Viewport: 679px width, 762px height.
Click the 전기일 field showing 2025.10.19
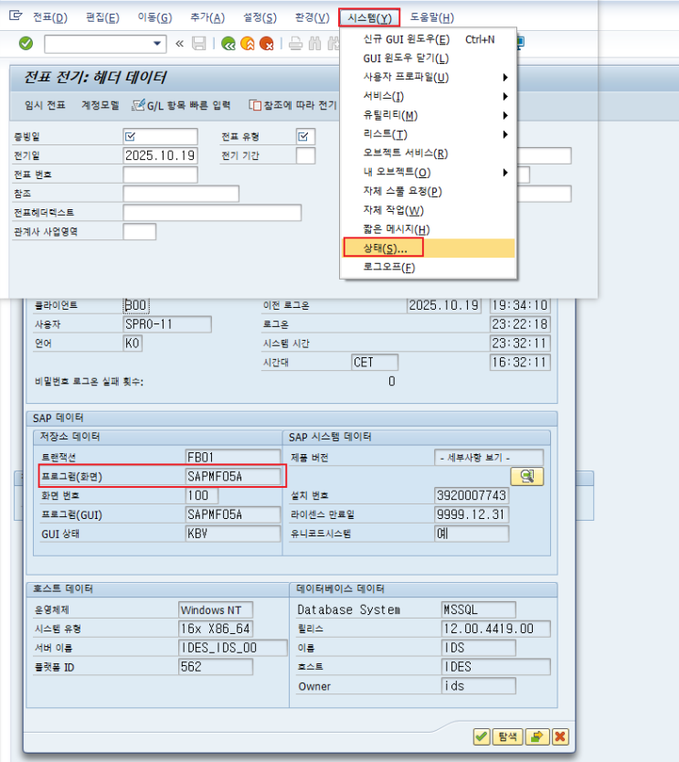161,155
